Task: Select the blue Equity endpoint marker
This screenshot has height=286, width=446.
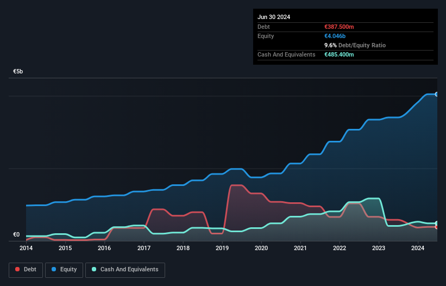Action: tap(437, 94)
